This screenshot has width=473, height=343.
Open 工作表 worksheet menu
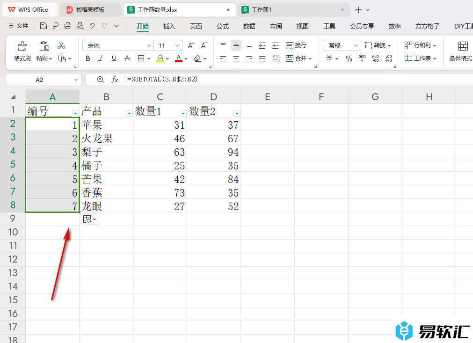click(420, 58)
